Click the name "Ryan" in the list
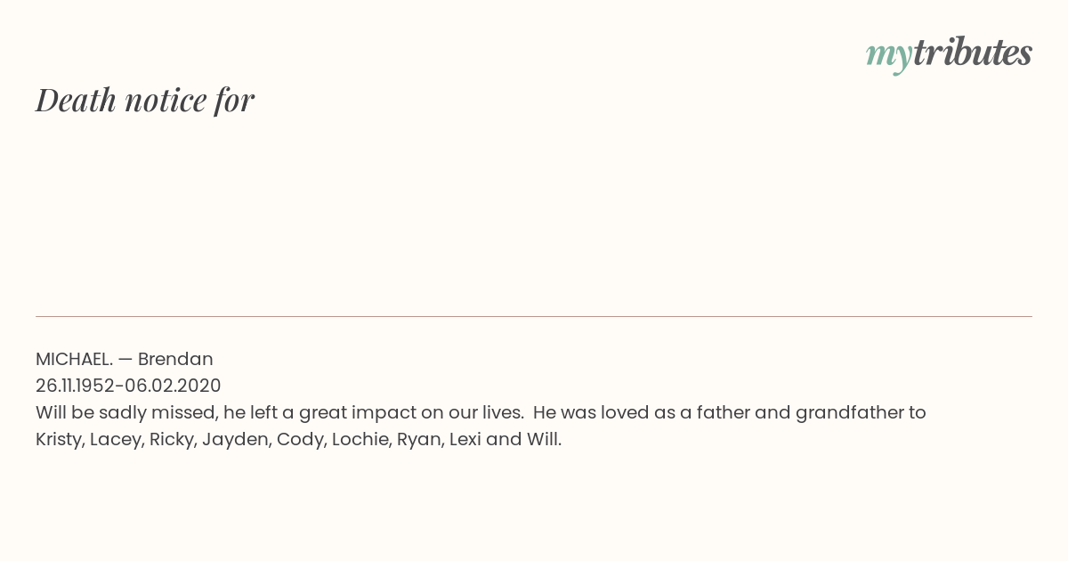1068x561 pixels. pyautogui.click(x=417, y=439)
